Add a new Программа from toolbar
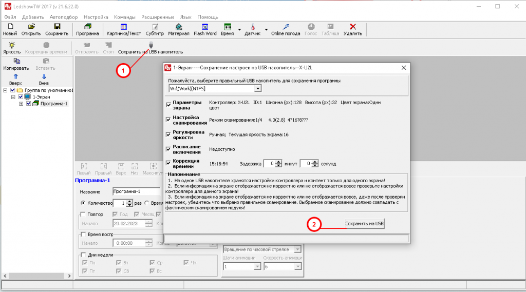This screenshot has width=526, height=292. tap(87, 27)
